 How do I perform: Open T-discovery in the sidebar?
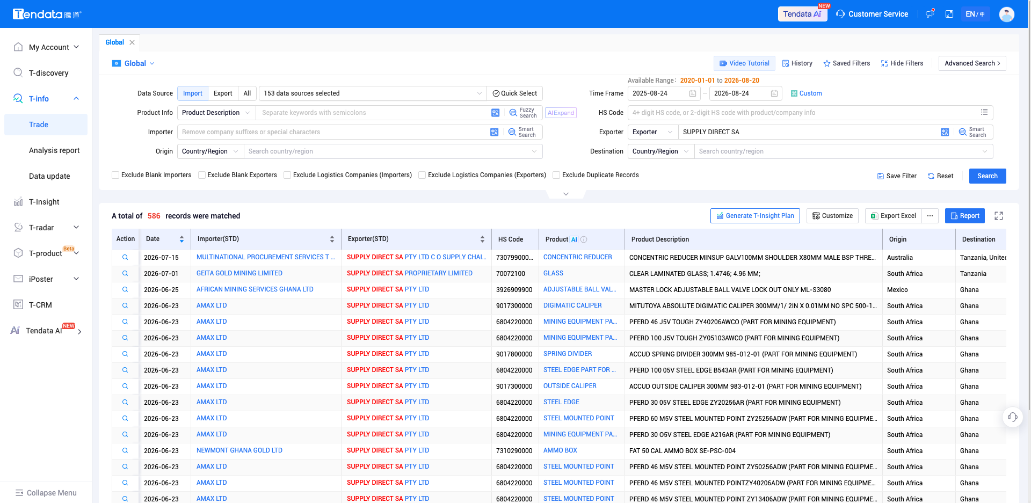(46, 73)
